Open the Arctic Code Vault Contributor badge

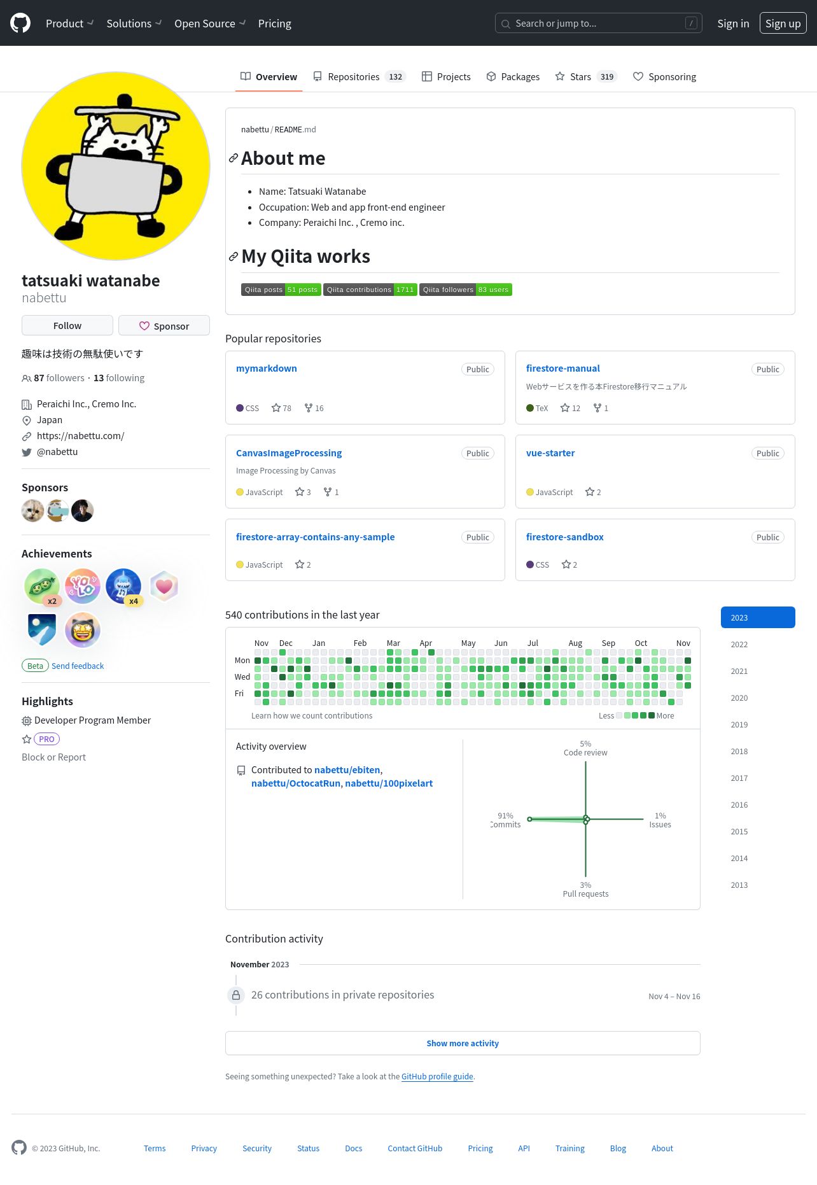42,629
